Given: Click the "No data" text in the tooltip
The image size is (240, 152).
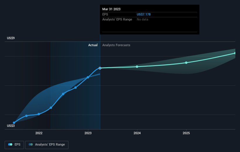Looking at the screenshot, I should tap(142, 19).
